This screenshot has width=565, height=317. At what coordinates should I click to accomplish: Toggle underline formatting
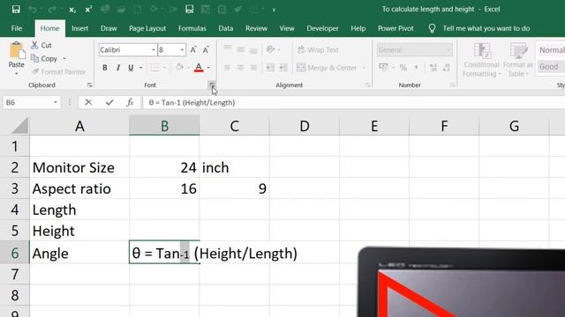[x=131, y=68]
